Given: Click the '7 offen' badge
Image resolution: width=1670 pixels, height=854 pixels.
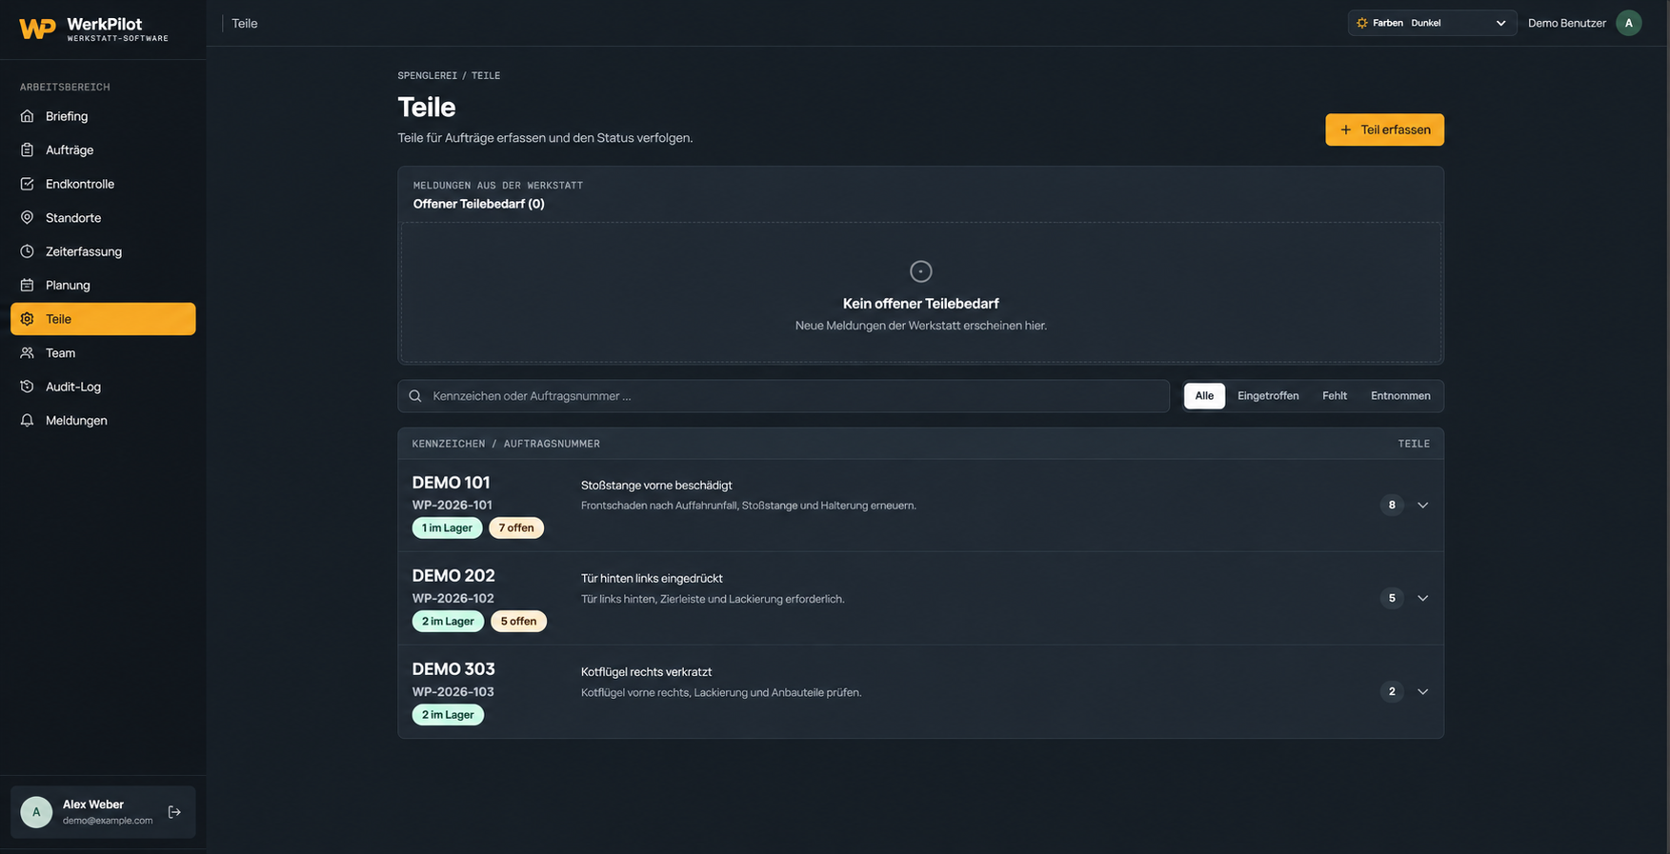Looking at the screenshot, I should pyautogui.click(x=516, y=528).
